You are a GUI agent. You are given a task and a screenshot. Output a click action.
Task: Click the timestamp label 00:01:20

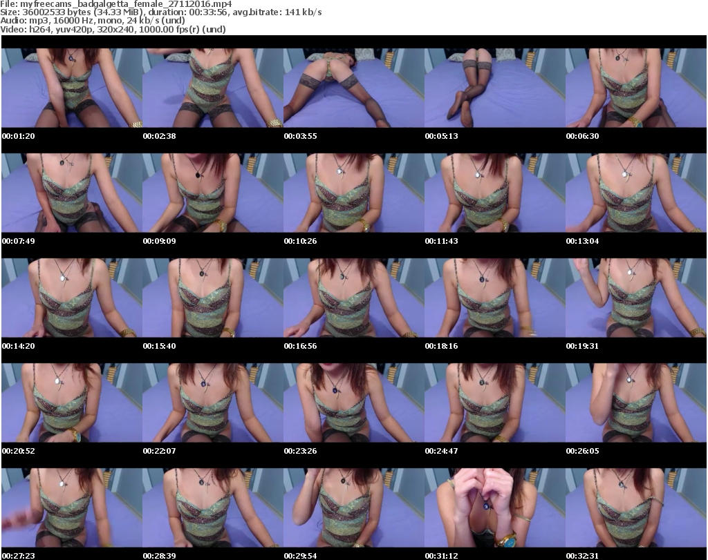coord(18,136)
